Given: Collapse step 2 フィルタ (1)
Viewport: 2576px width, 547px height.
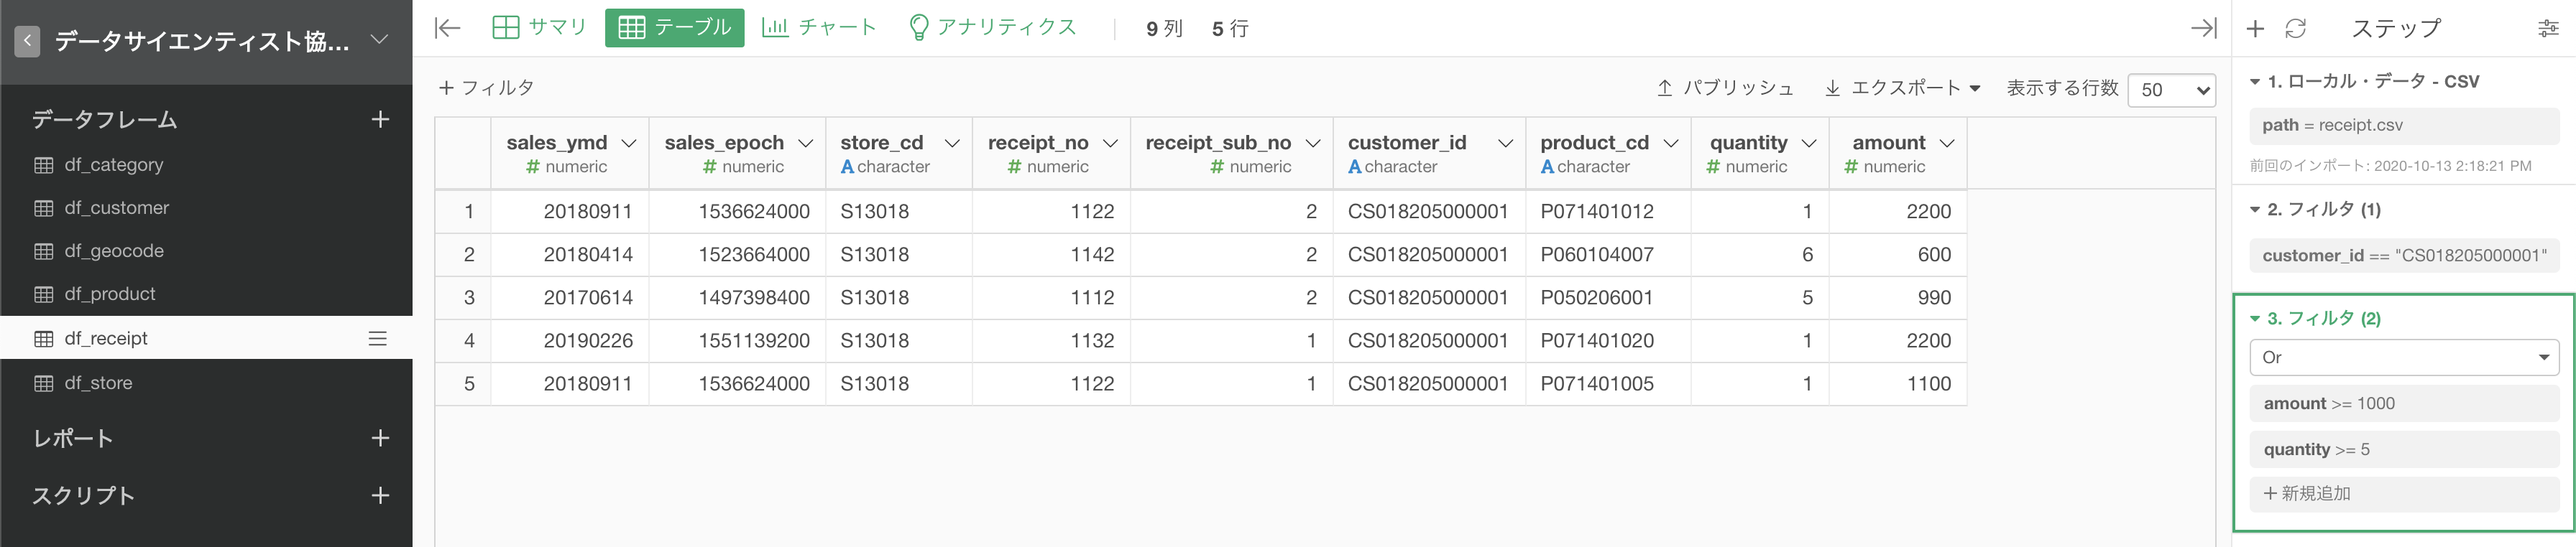Looking at the screenshot, I should (x=2256, y=210).
